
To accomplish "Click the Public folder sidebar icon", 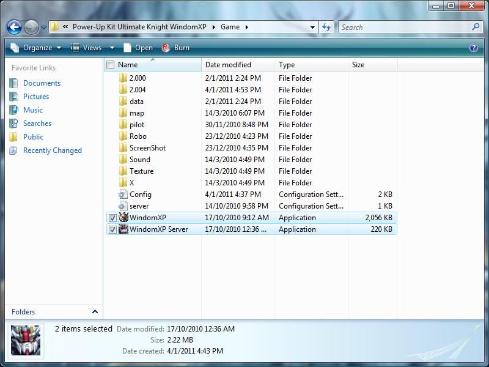I will click(13, 136).
